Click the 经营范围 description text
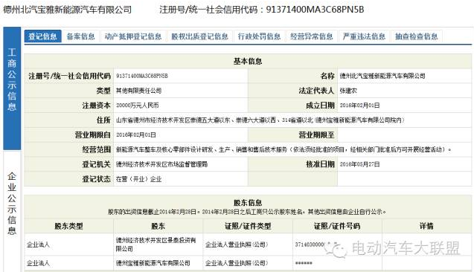This screenshot has height=272, width=474. pyautogui.click(x=284, y=149)
